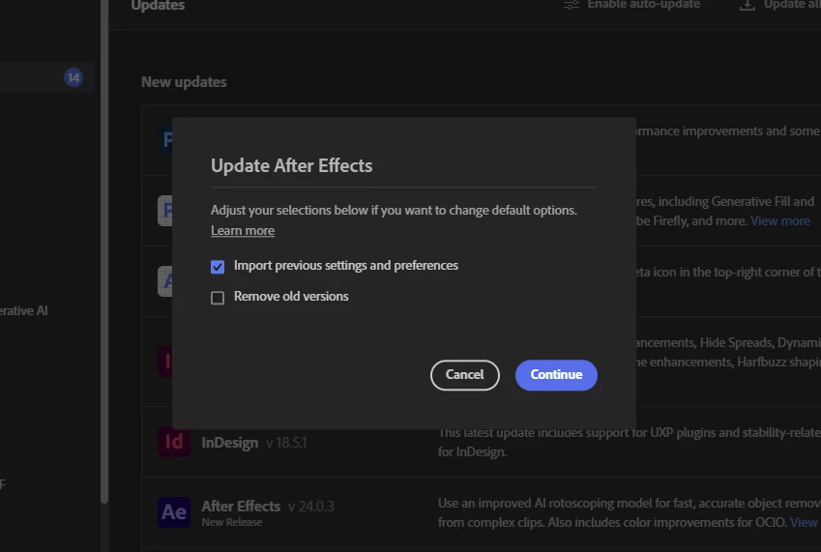Screen dimensions: 821x552
Task: Click the Continue button in dialog
Action: [x=556, y=375]
